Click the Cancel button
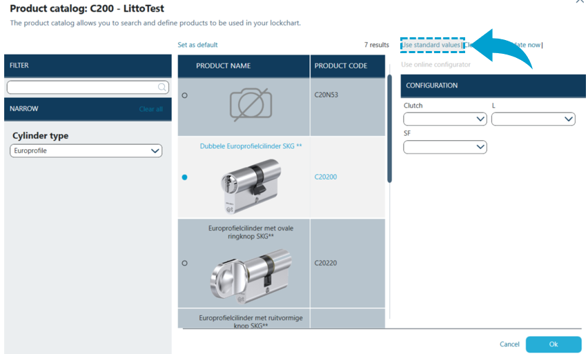588x354 pixels. 509,344
